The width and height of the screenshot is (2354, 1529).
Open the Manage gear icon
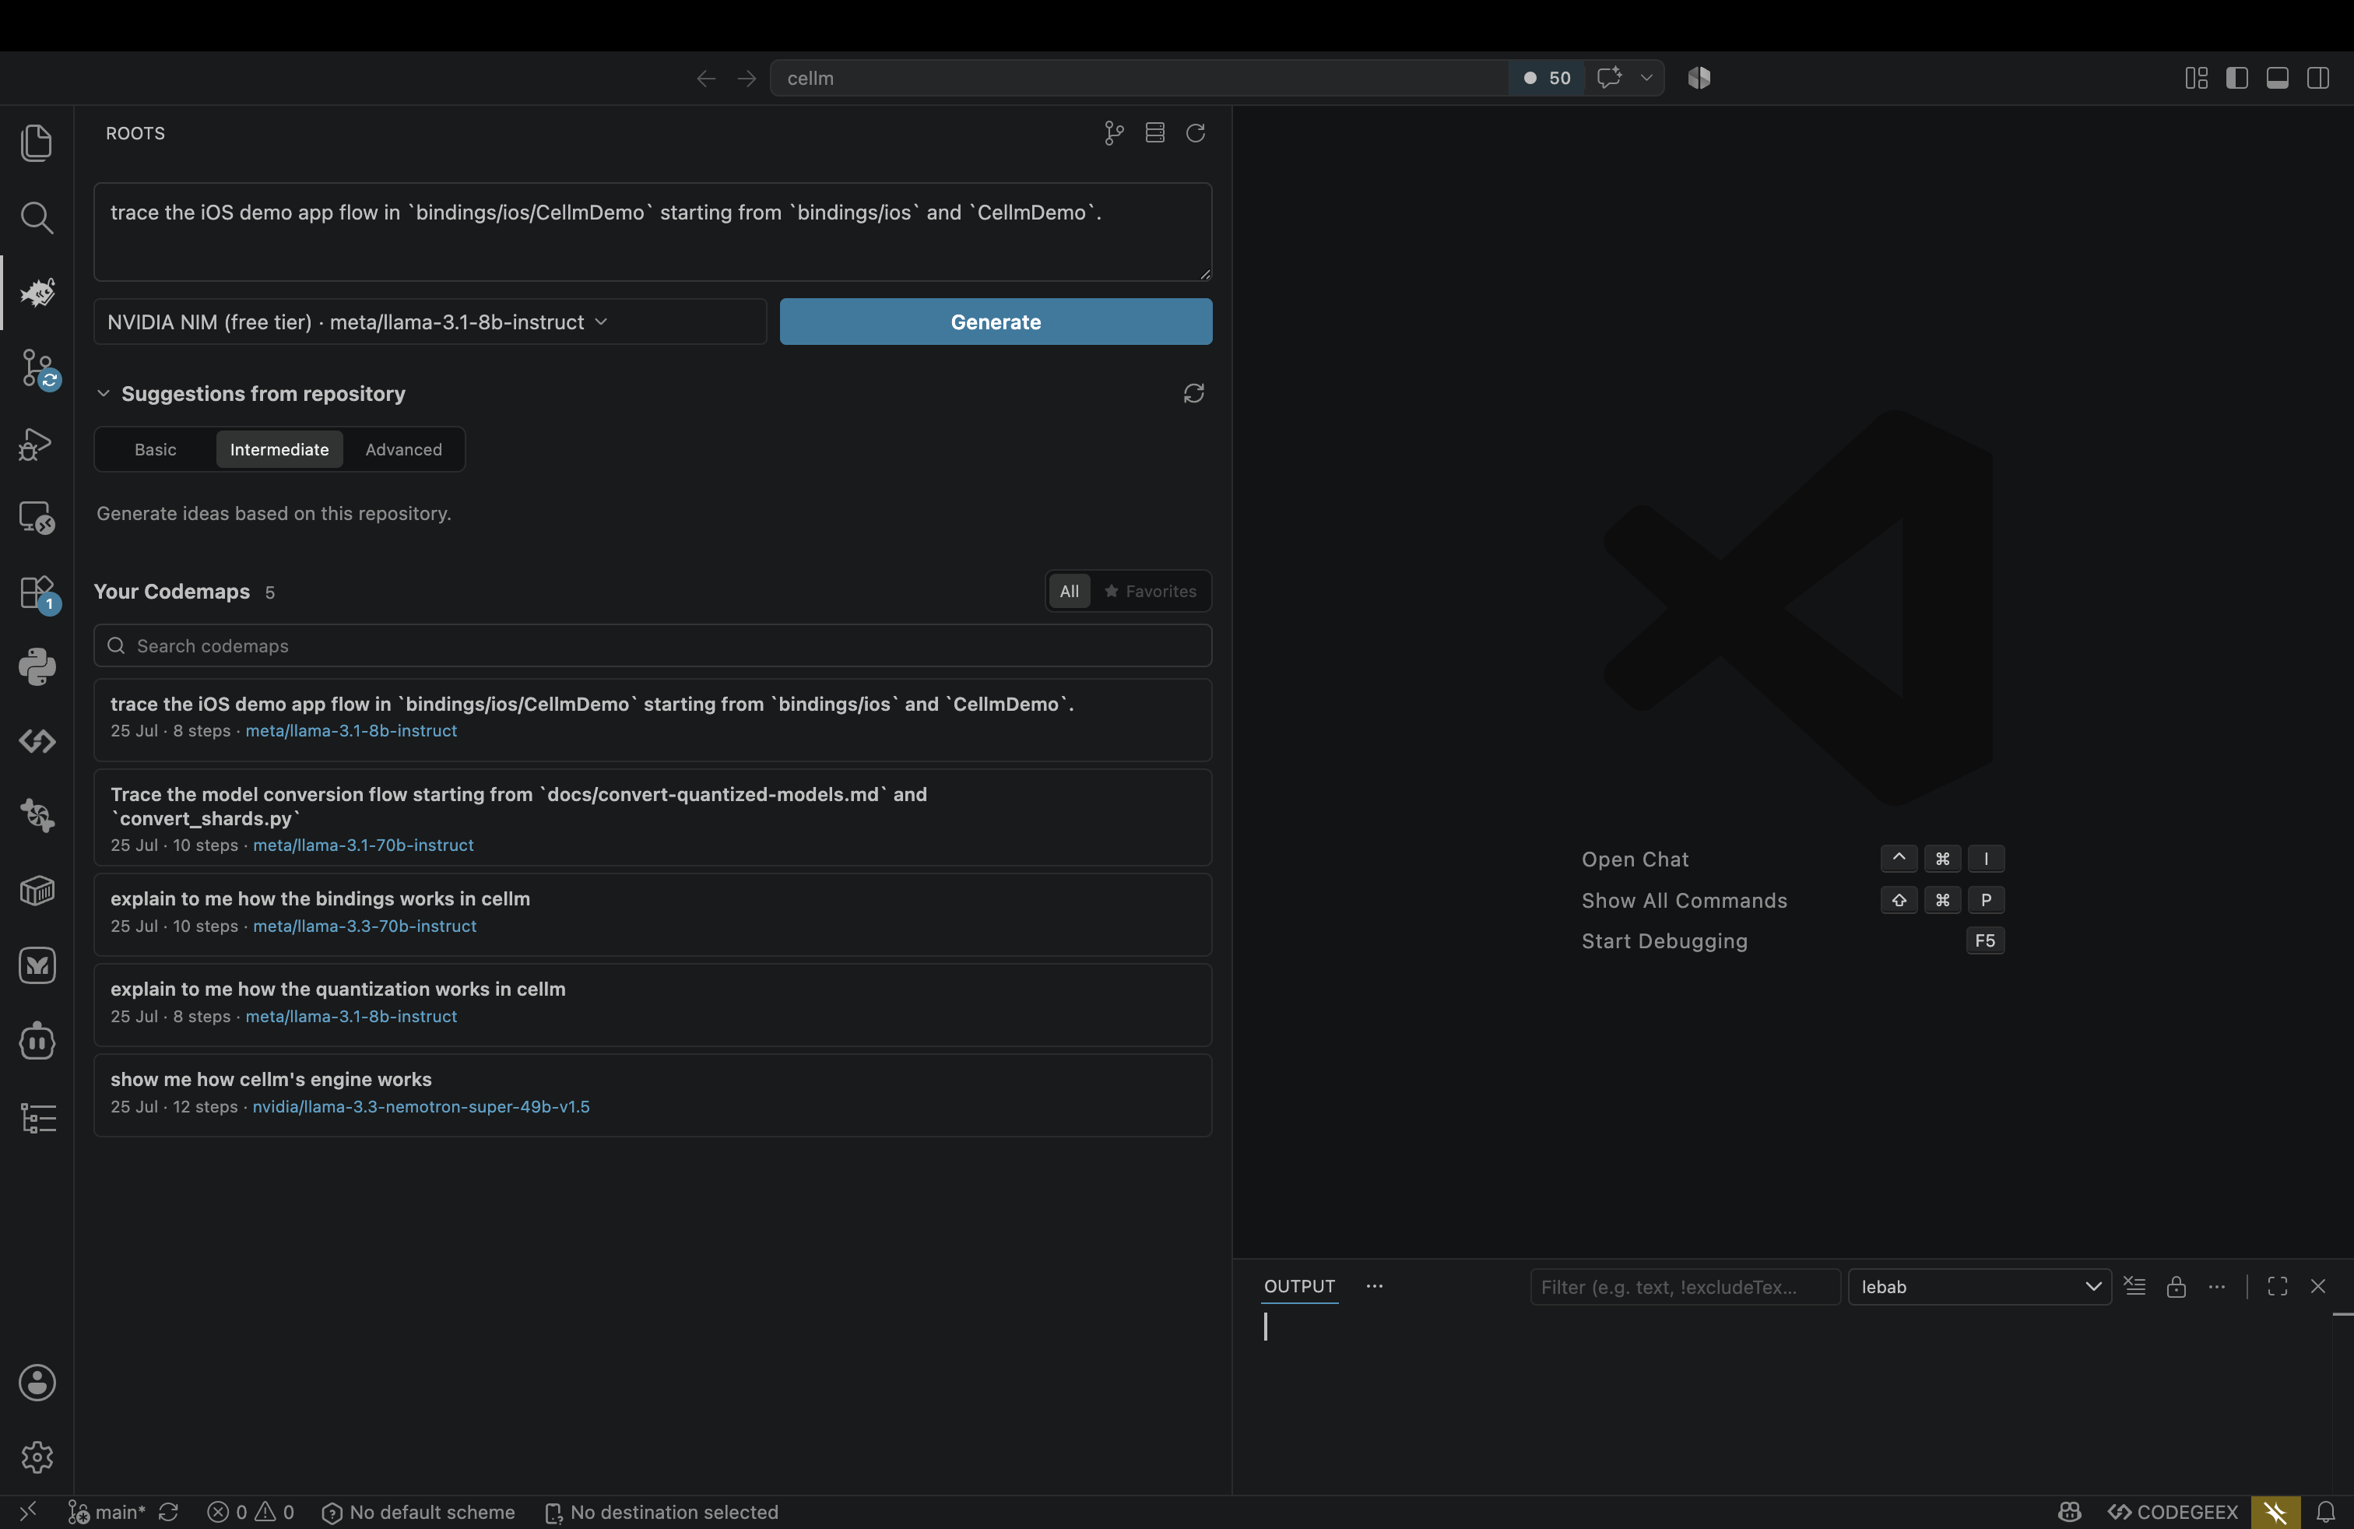pos(37,1457)
